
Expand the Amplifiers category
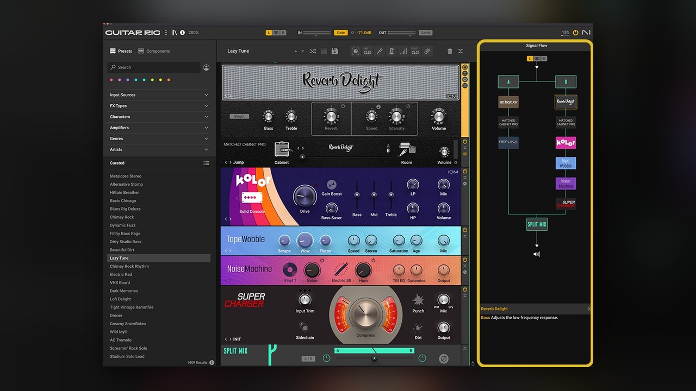point(159,128)
